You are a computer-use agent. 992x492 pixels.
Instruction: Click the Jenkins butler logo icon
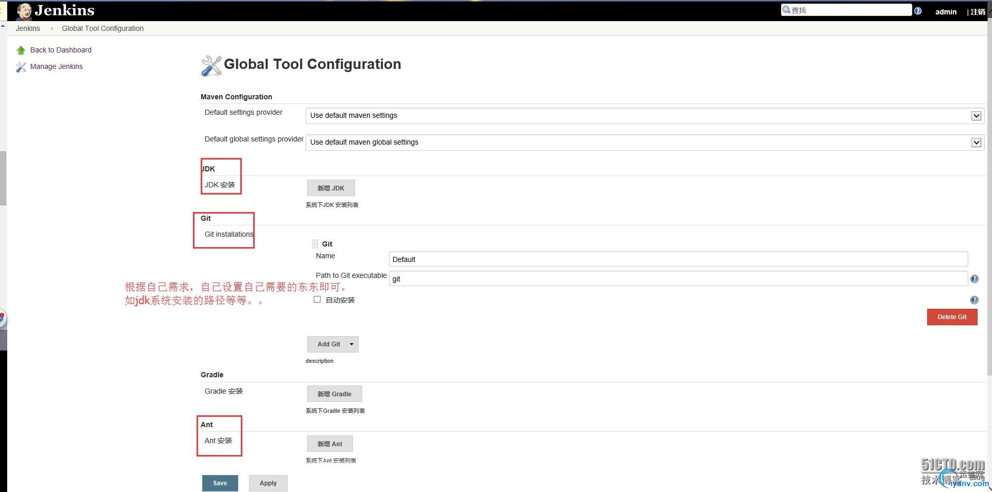[24, 11]
